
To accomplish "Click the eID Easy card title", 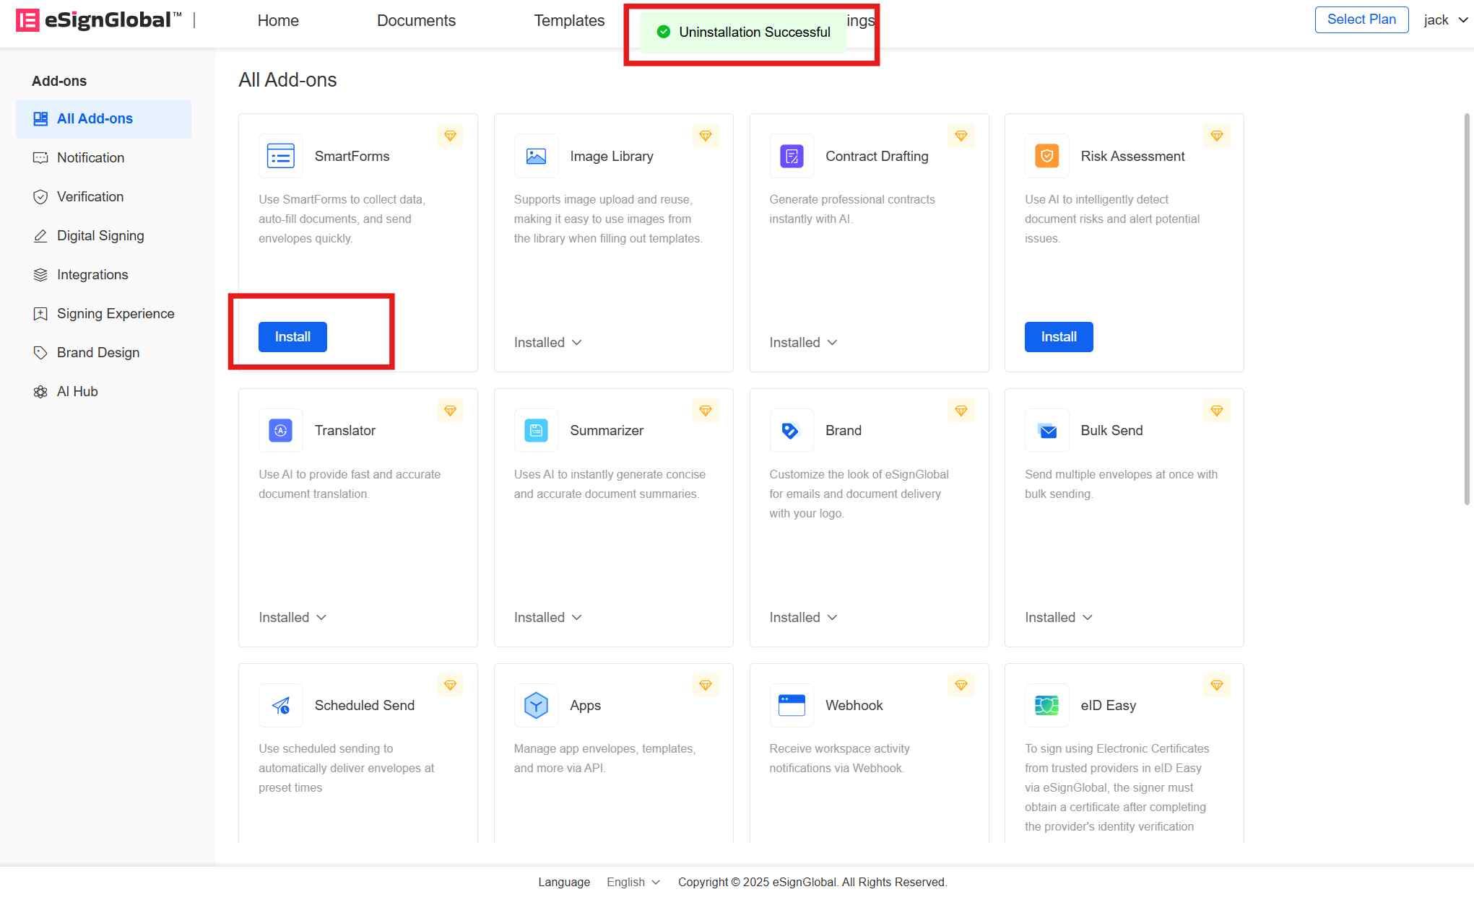I will 1108,705.
